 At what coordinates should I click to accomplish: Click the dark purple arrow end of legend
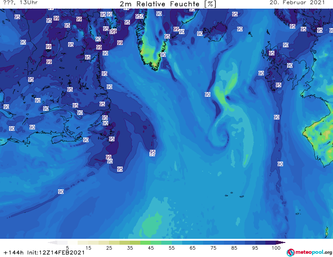(x=281, y=242)
